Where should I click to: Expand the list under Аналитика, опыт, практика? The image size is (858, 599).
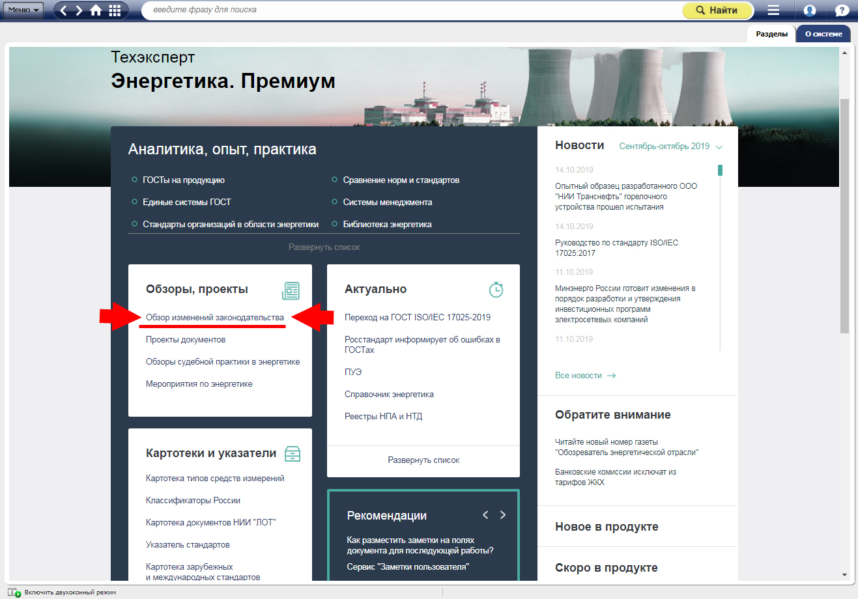[x=324, y=247]
